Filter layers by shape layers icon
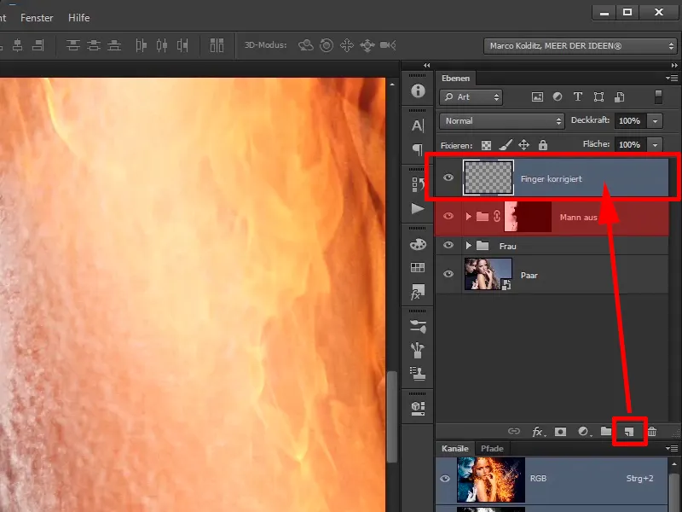Viewport: 682px width, 512px height. tap(598, 97)
